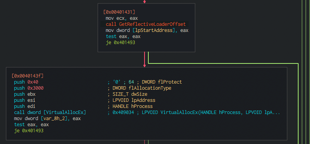The height and width of the screenshot is (144, 310).
Task: Click the call GetReflectiveLoaderOffset instruction
Action: [x=146, y=24]
